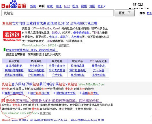Open the 百度快照 cached page link
Screen dimensions: 152x124
(45, 113)
